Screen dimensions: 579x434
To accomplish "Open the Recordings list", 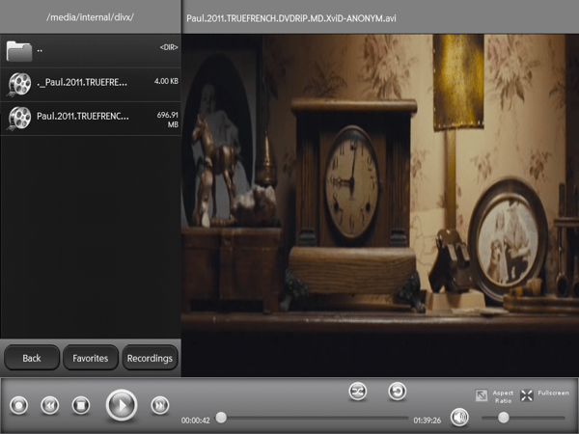I will coord(150,358).
